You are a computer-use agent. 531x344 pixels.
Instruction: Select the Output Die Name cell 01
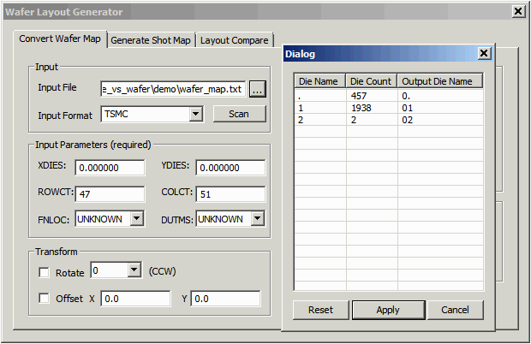440,109
